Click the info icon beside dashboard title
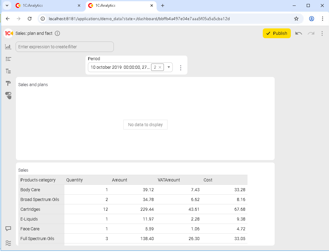Image resolution: width=329 pixels, height=252 pixels. click(57, 33)
